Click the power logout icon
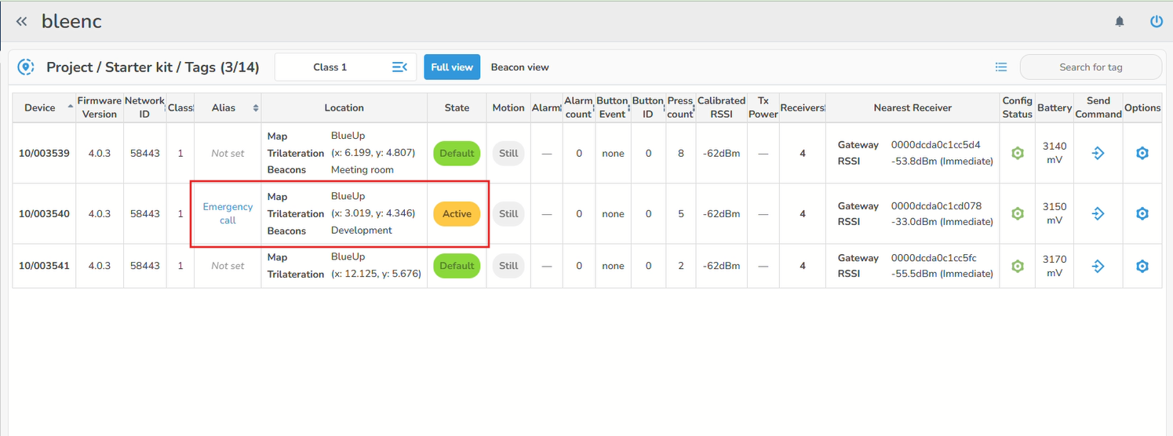Image resolution: width=1173 pixels, height=436 pixels. click(1156, 22)
